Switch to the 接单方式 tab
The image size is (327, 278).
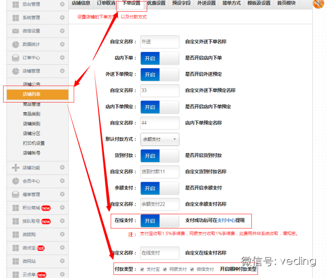click(231, 4)
